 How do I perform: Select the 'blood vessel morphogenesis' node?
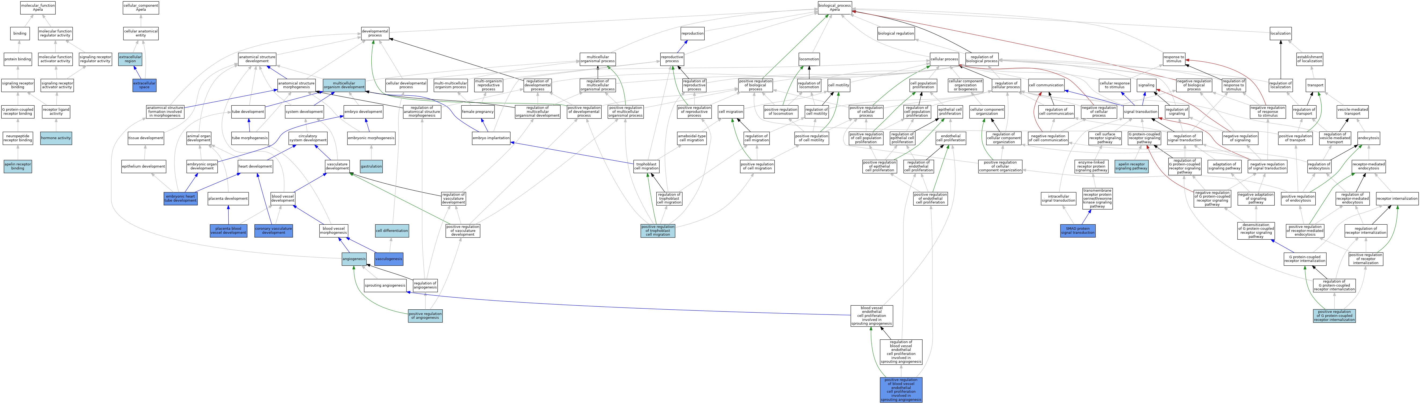pos(334,231)
